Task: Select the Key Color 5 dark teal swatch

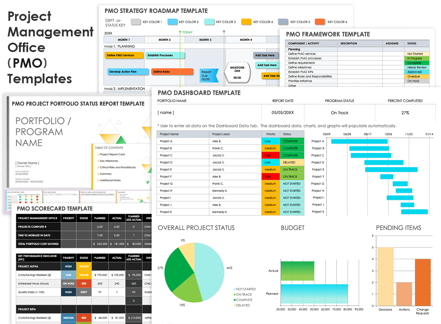Action: click(x=283, y=22)
